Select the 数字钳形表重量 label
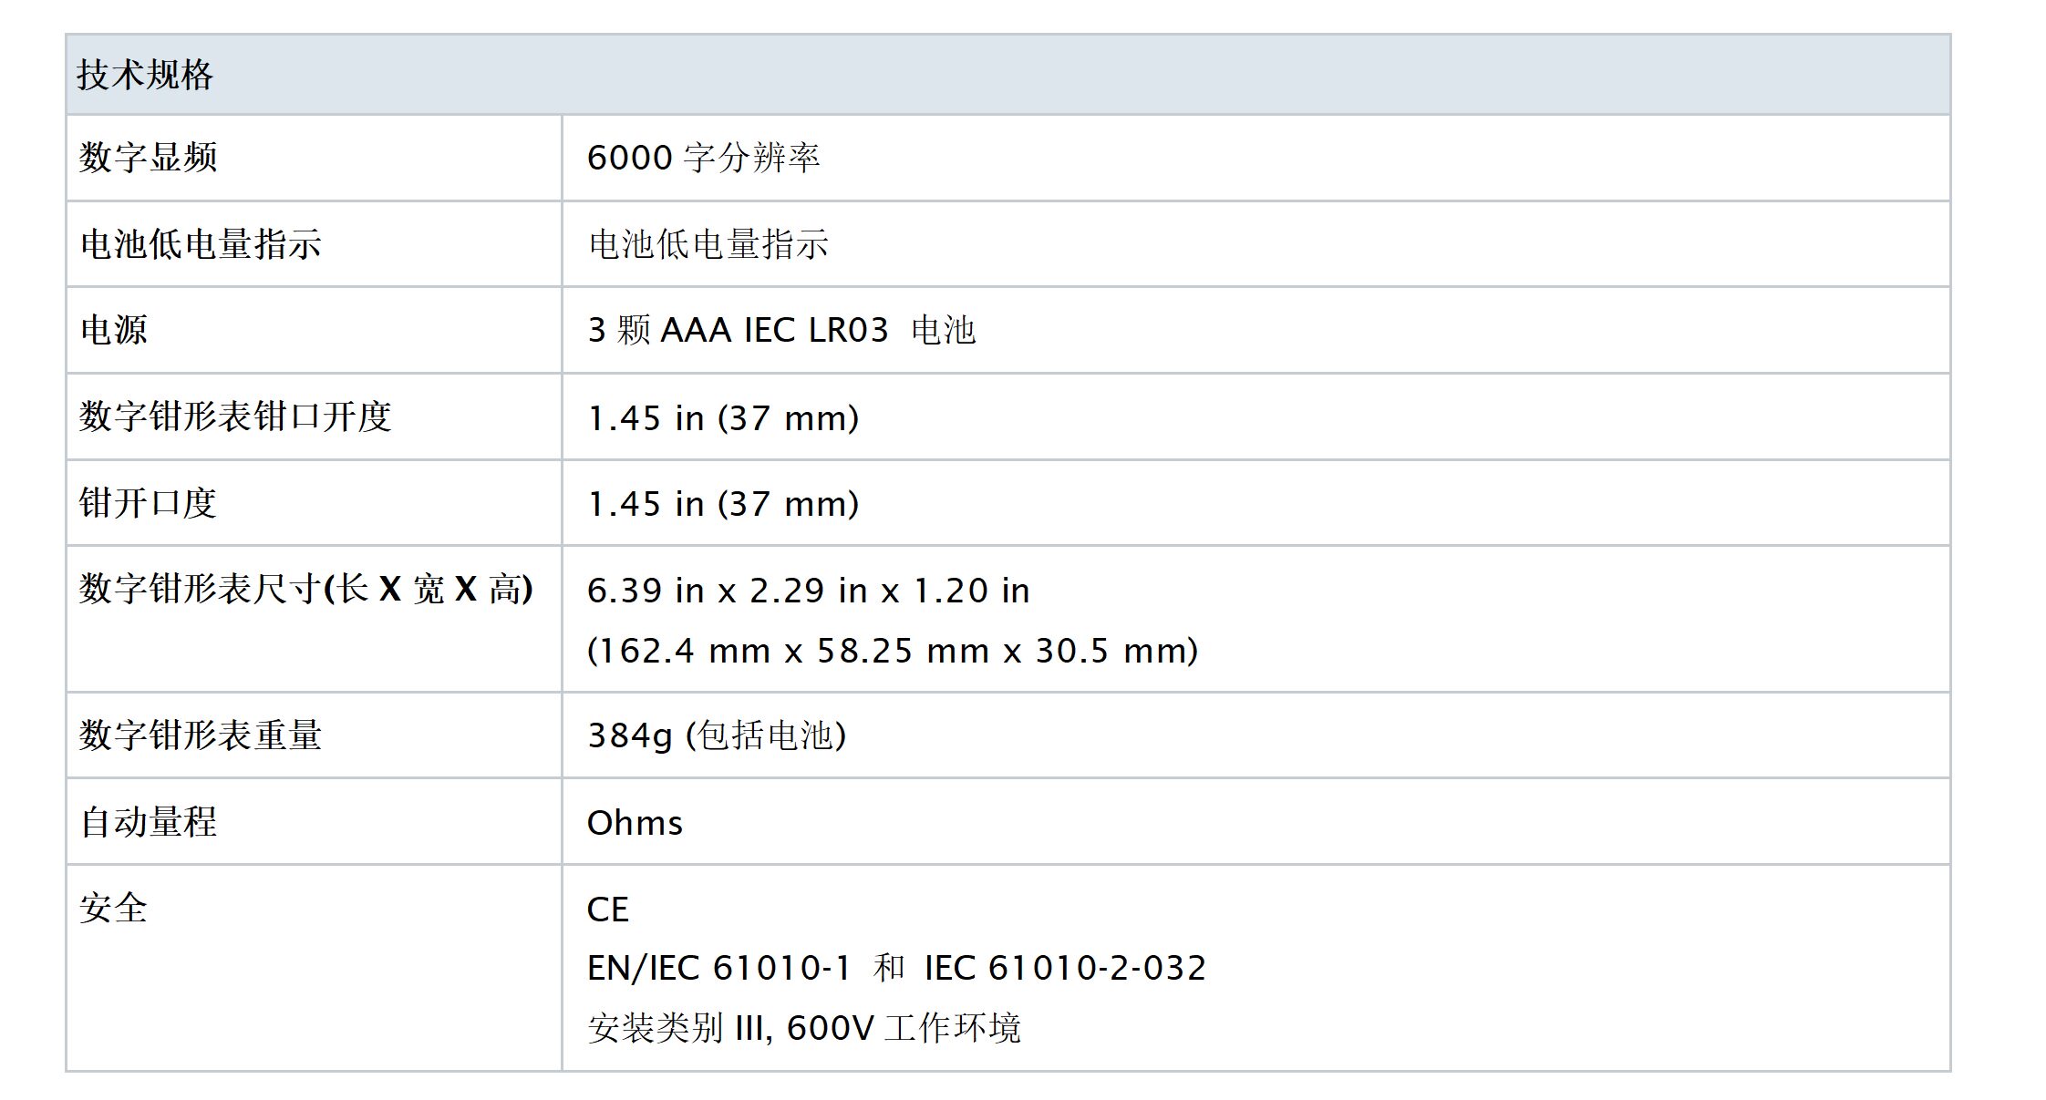2046x1100 pixels. point(201,735)
